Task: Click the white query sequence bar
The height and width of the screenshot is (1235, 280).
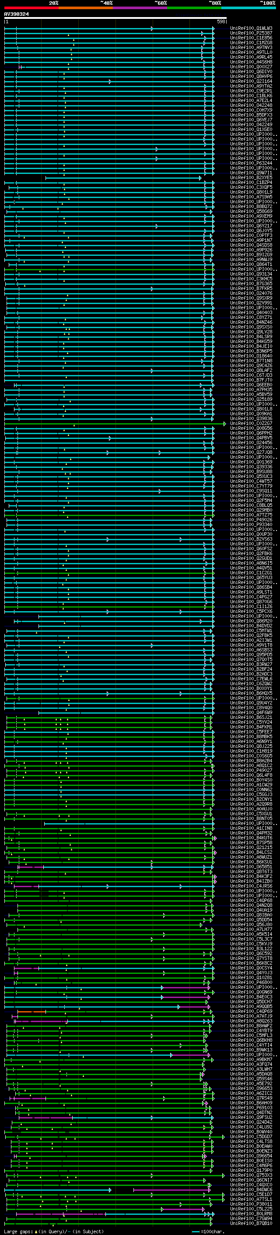Action: [x=115, y=18]
